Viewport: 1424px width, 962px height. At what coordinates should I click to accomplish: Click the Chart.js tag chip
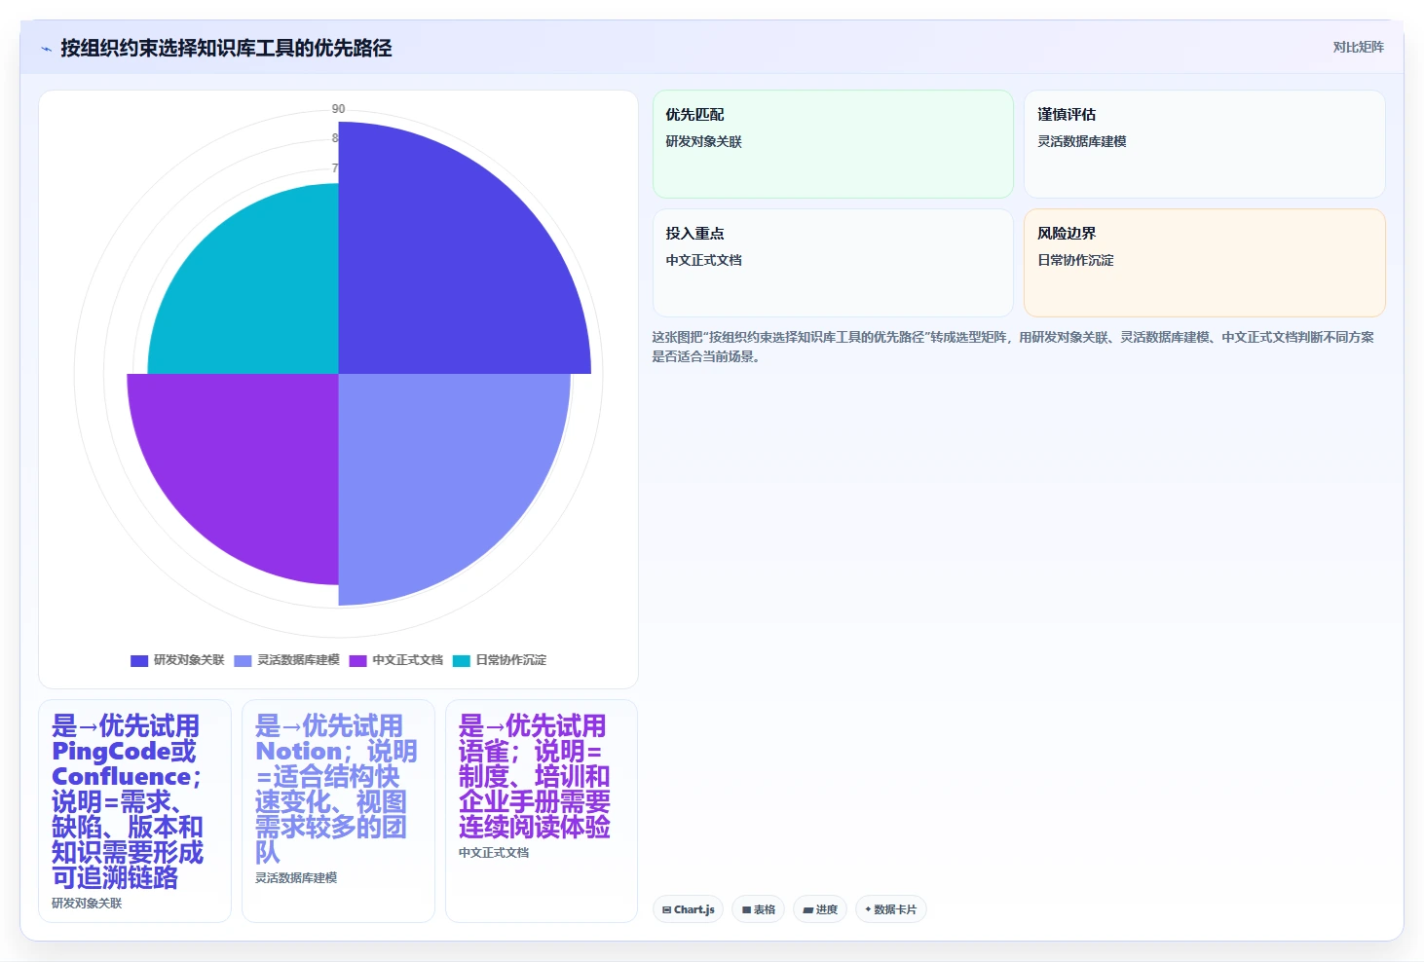688,909
